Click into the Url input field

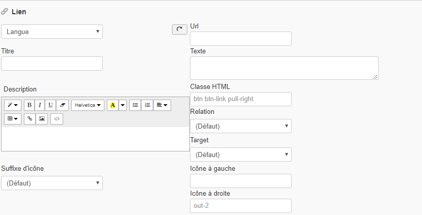pyautogui.click(x=240, y=39)
